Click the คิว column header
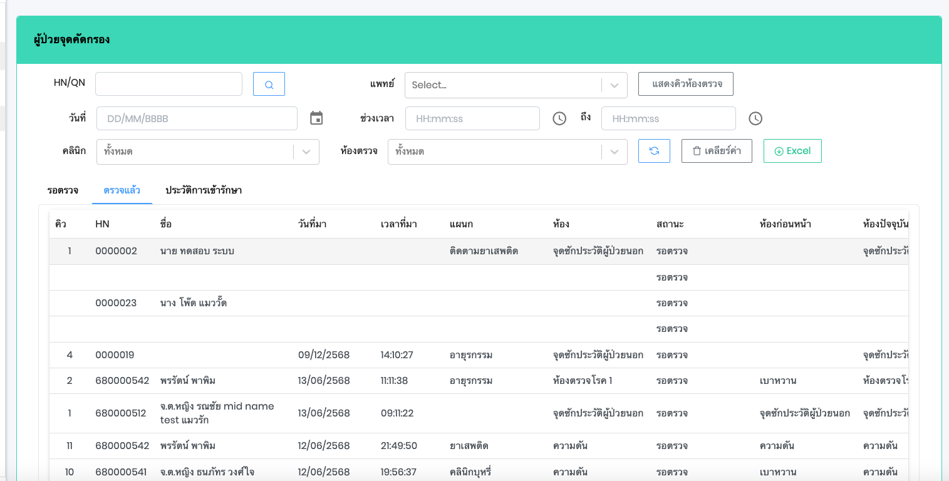This screenshot has width=949, height=481. (61, 224)
